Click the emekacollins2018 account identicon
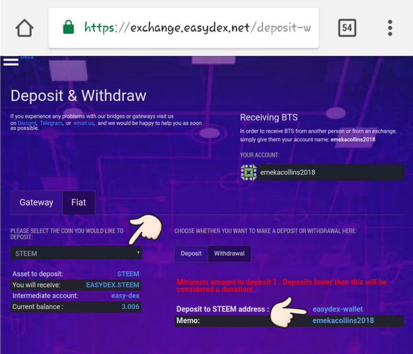 (x=248, y=173)
